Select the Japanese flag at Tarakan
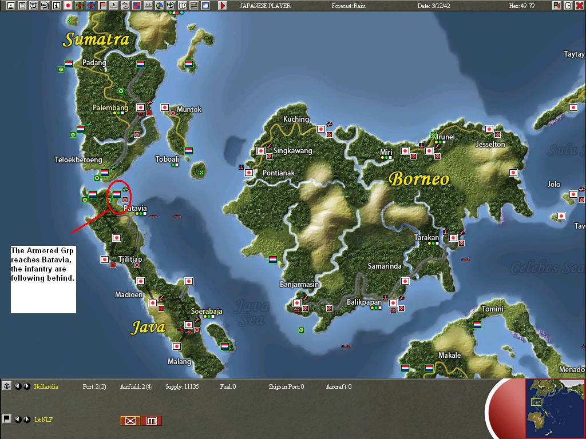Screen dimensions: 586x439 click(x=453, y=237)
